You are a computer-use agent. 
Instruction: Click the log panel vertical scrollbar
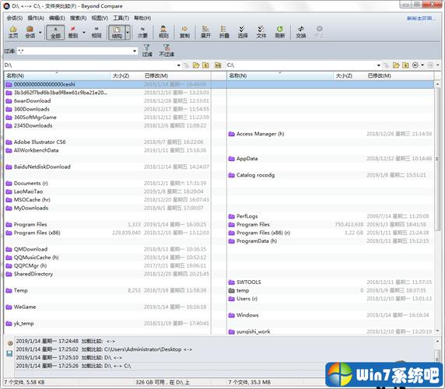tap(437, 355)
